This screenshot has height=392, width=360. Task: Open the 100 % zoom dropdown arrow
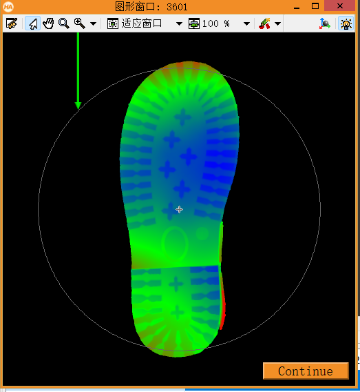(x=246, y=24)
